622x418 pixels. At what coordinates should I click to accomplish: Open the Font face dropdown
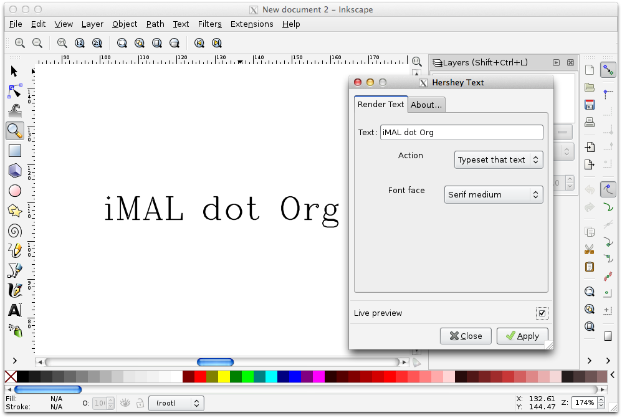[x=494, y=195]
